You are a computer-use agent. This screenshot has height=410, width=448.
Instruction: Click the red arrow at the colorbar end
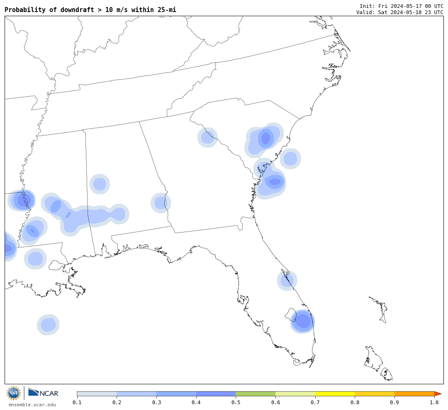pos(438,394)
